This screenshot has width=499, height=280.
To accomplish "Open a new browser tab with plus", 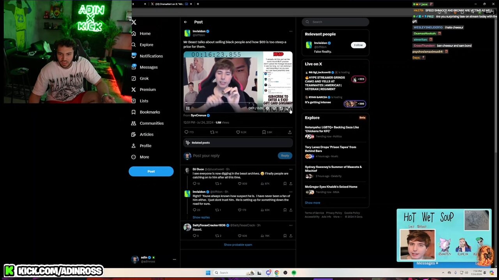I will (198, 4).
